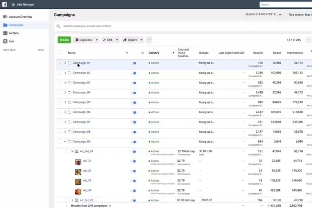312x208 pixels.
Task: Open Ads in the sidebar
Action: point(25,41)
